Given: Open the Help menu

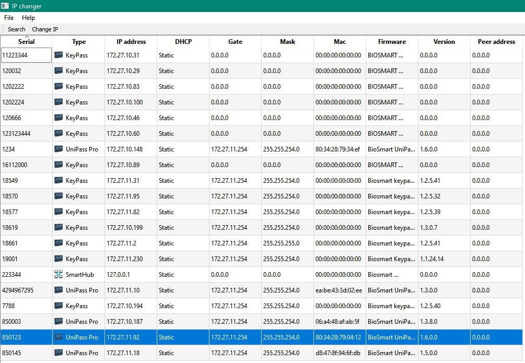Looking at the screenshot, I should click(x=28, y=18).
